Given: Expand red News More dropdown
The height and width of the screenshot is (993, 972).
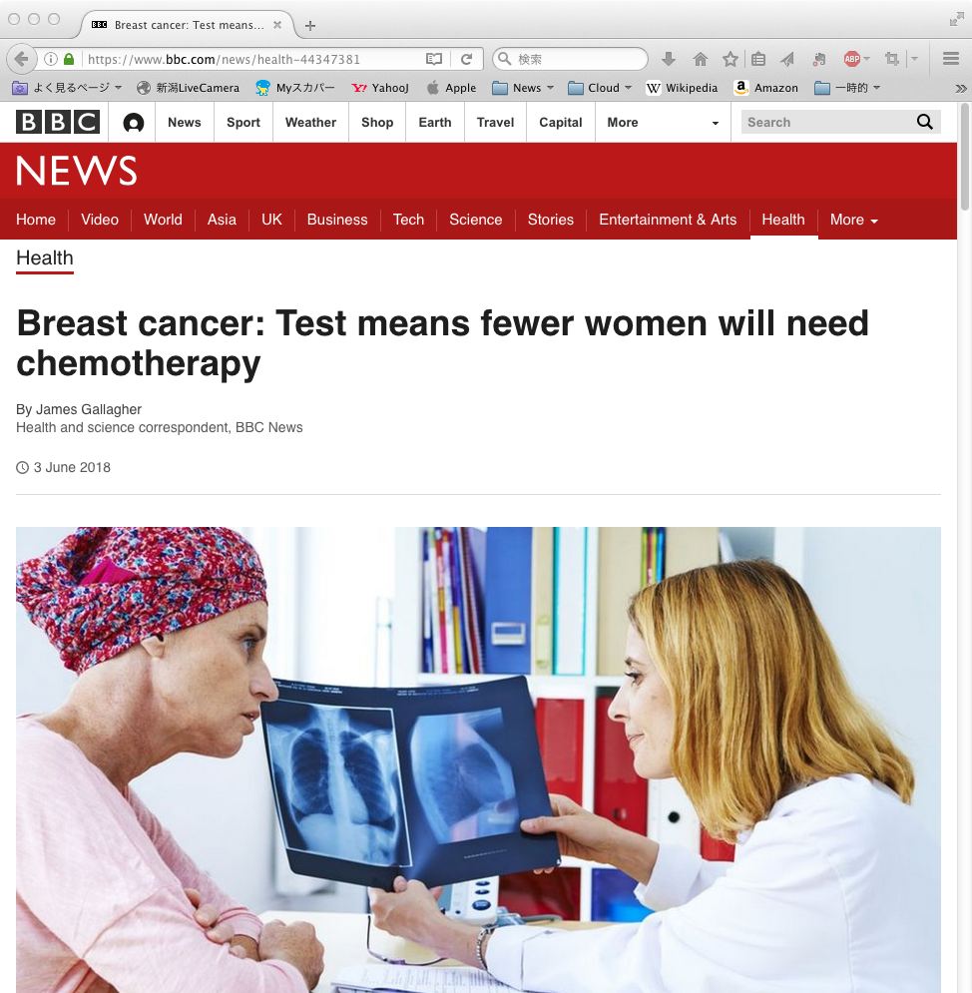Looking at the screenshot, I should (853, 220).
